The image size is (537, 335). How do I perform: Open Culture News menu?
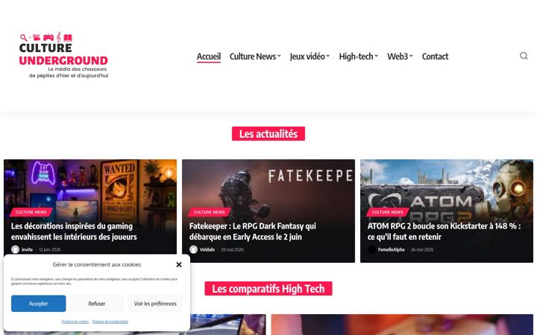pos(255,57)
